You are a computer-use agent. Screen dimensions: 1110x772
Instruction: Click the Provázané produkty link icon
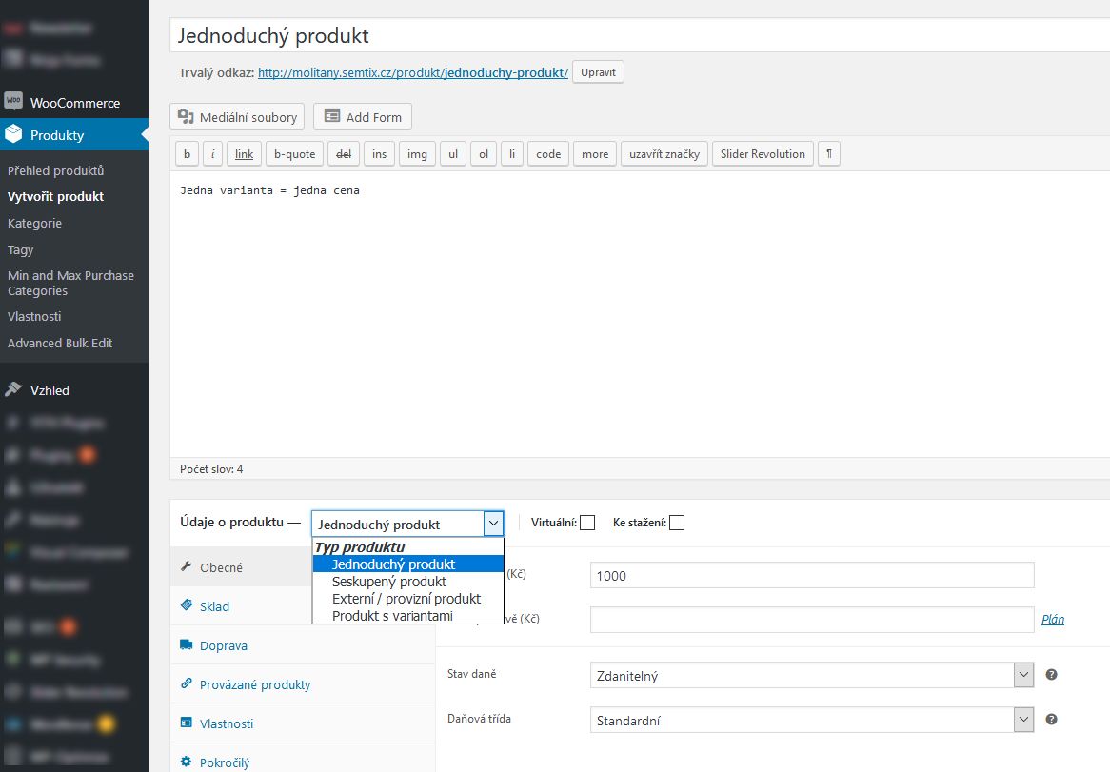pyautogui.click(x=187, y=684)
